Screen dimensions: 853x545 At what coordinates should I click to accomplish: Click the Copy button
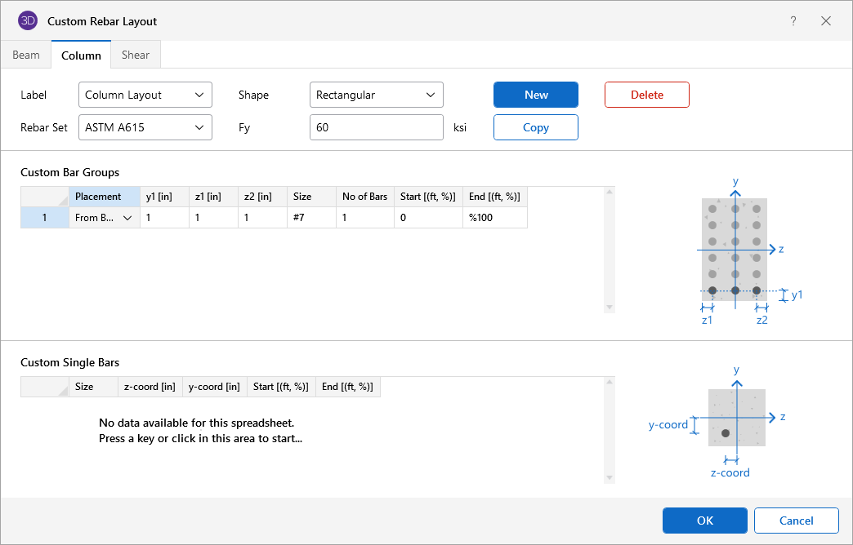coord(535,127)
